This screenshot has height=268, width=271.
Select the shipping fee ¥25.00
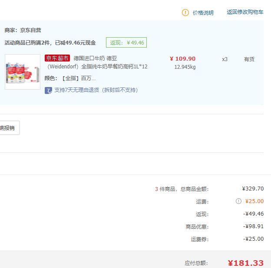pyautogui.click(x=254, y=201)
